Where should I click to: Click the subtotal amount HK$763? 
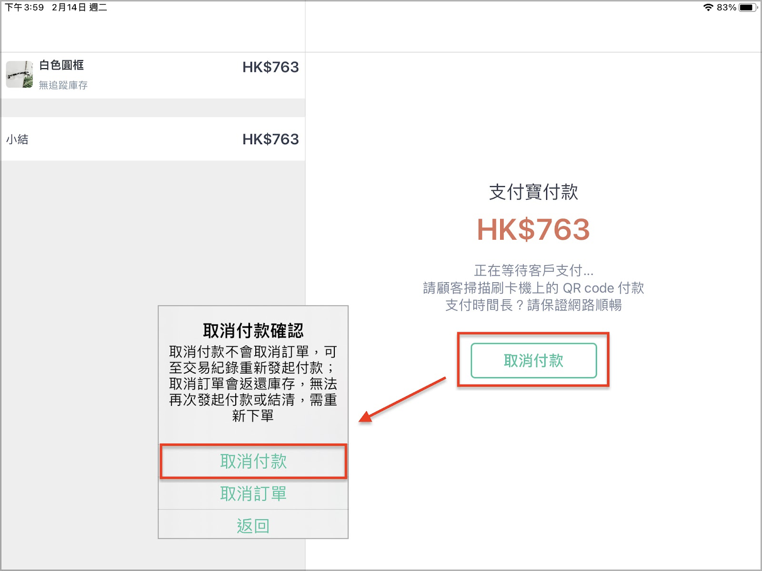(271, 139)
